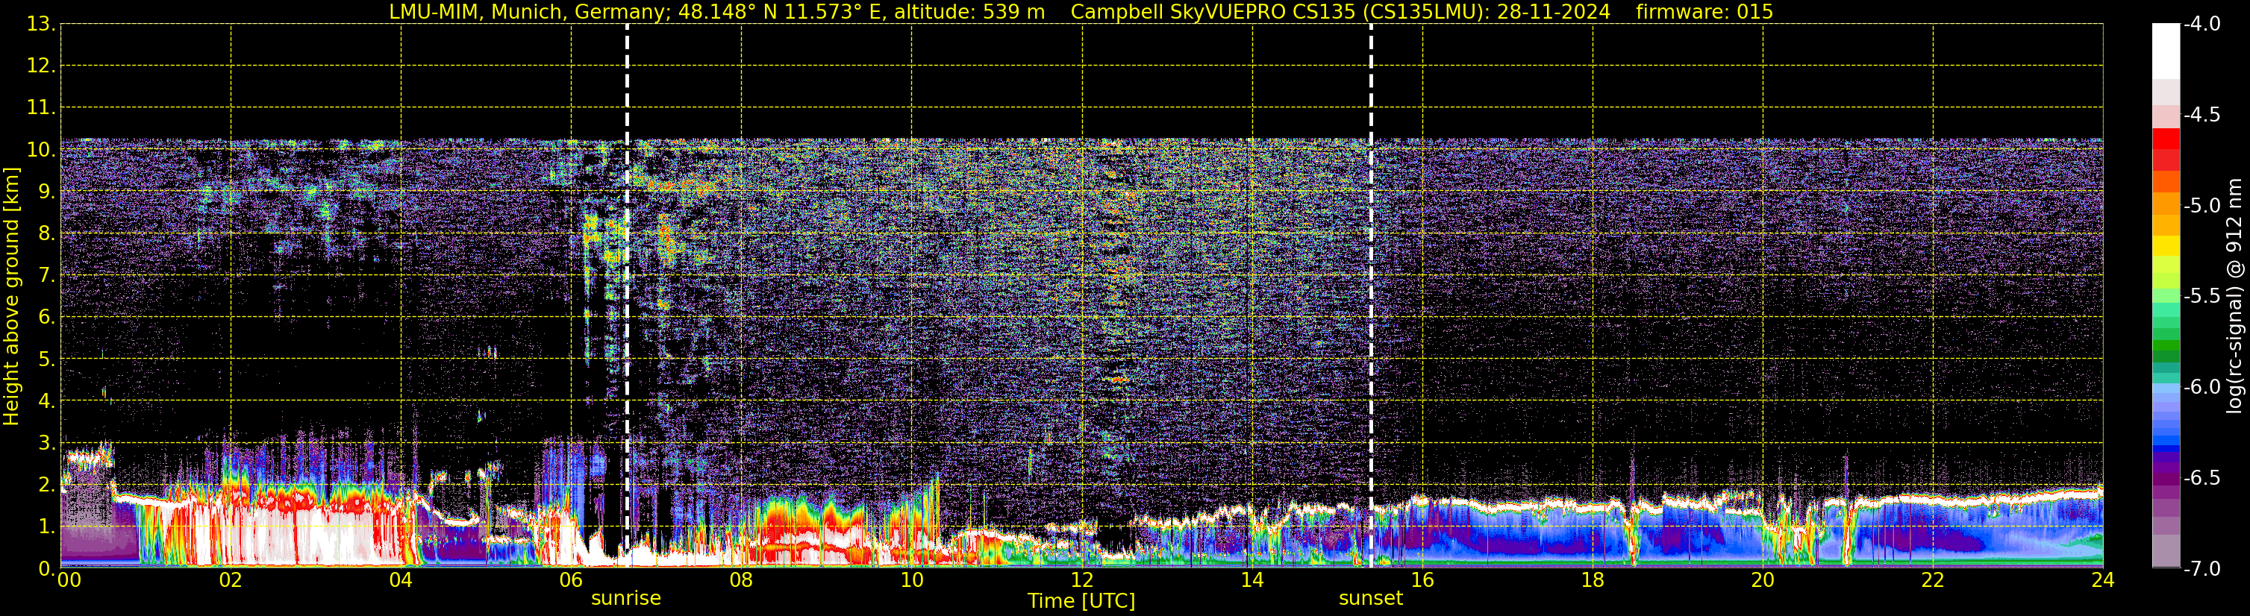Click the white dashed sunrise line
This screenshot has height=616, width=2250.
(627, 295)
